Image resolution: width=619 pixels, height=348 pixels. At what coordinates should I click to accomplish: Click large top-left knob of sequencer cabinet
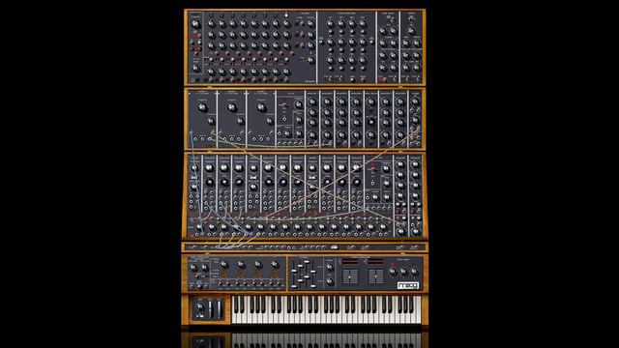195,23
